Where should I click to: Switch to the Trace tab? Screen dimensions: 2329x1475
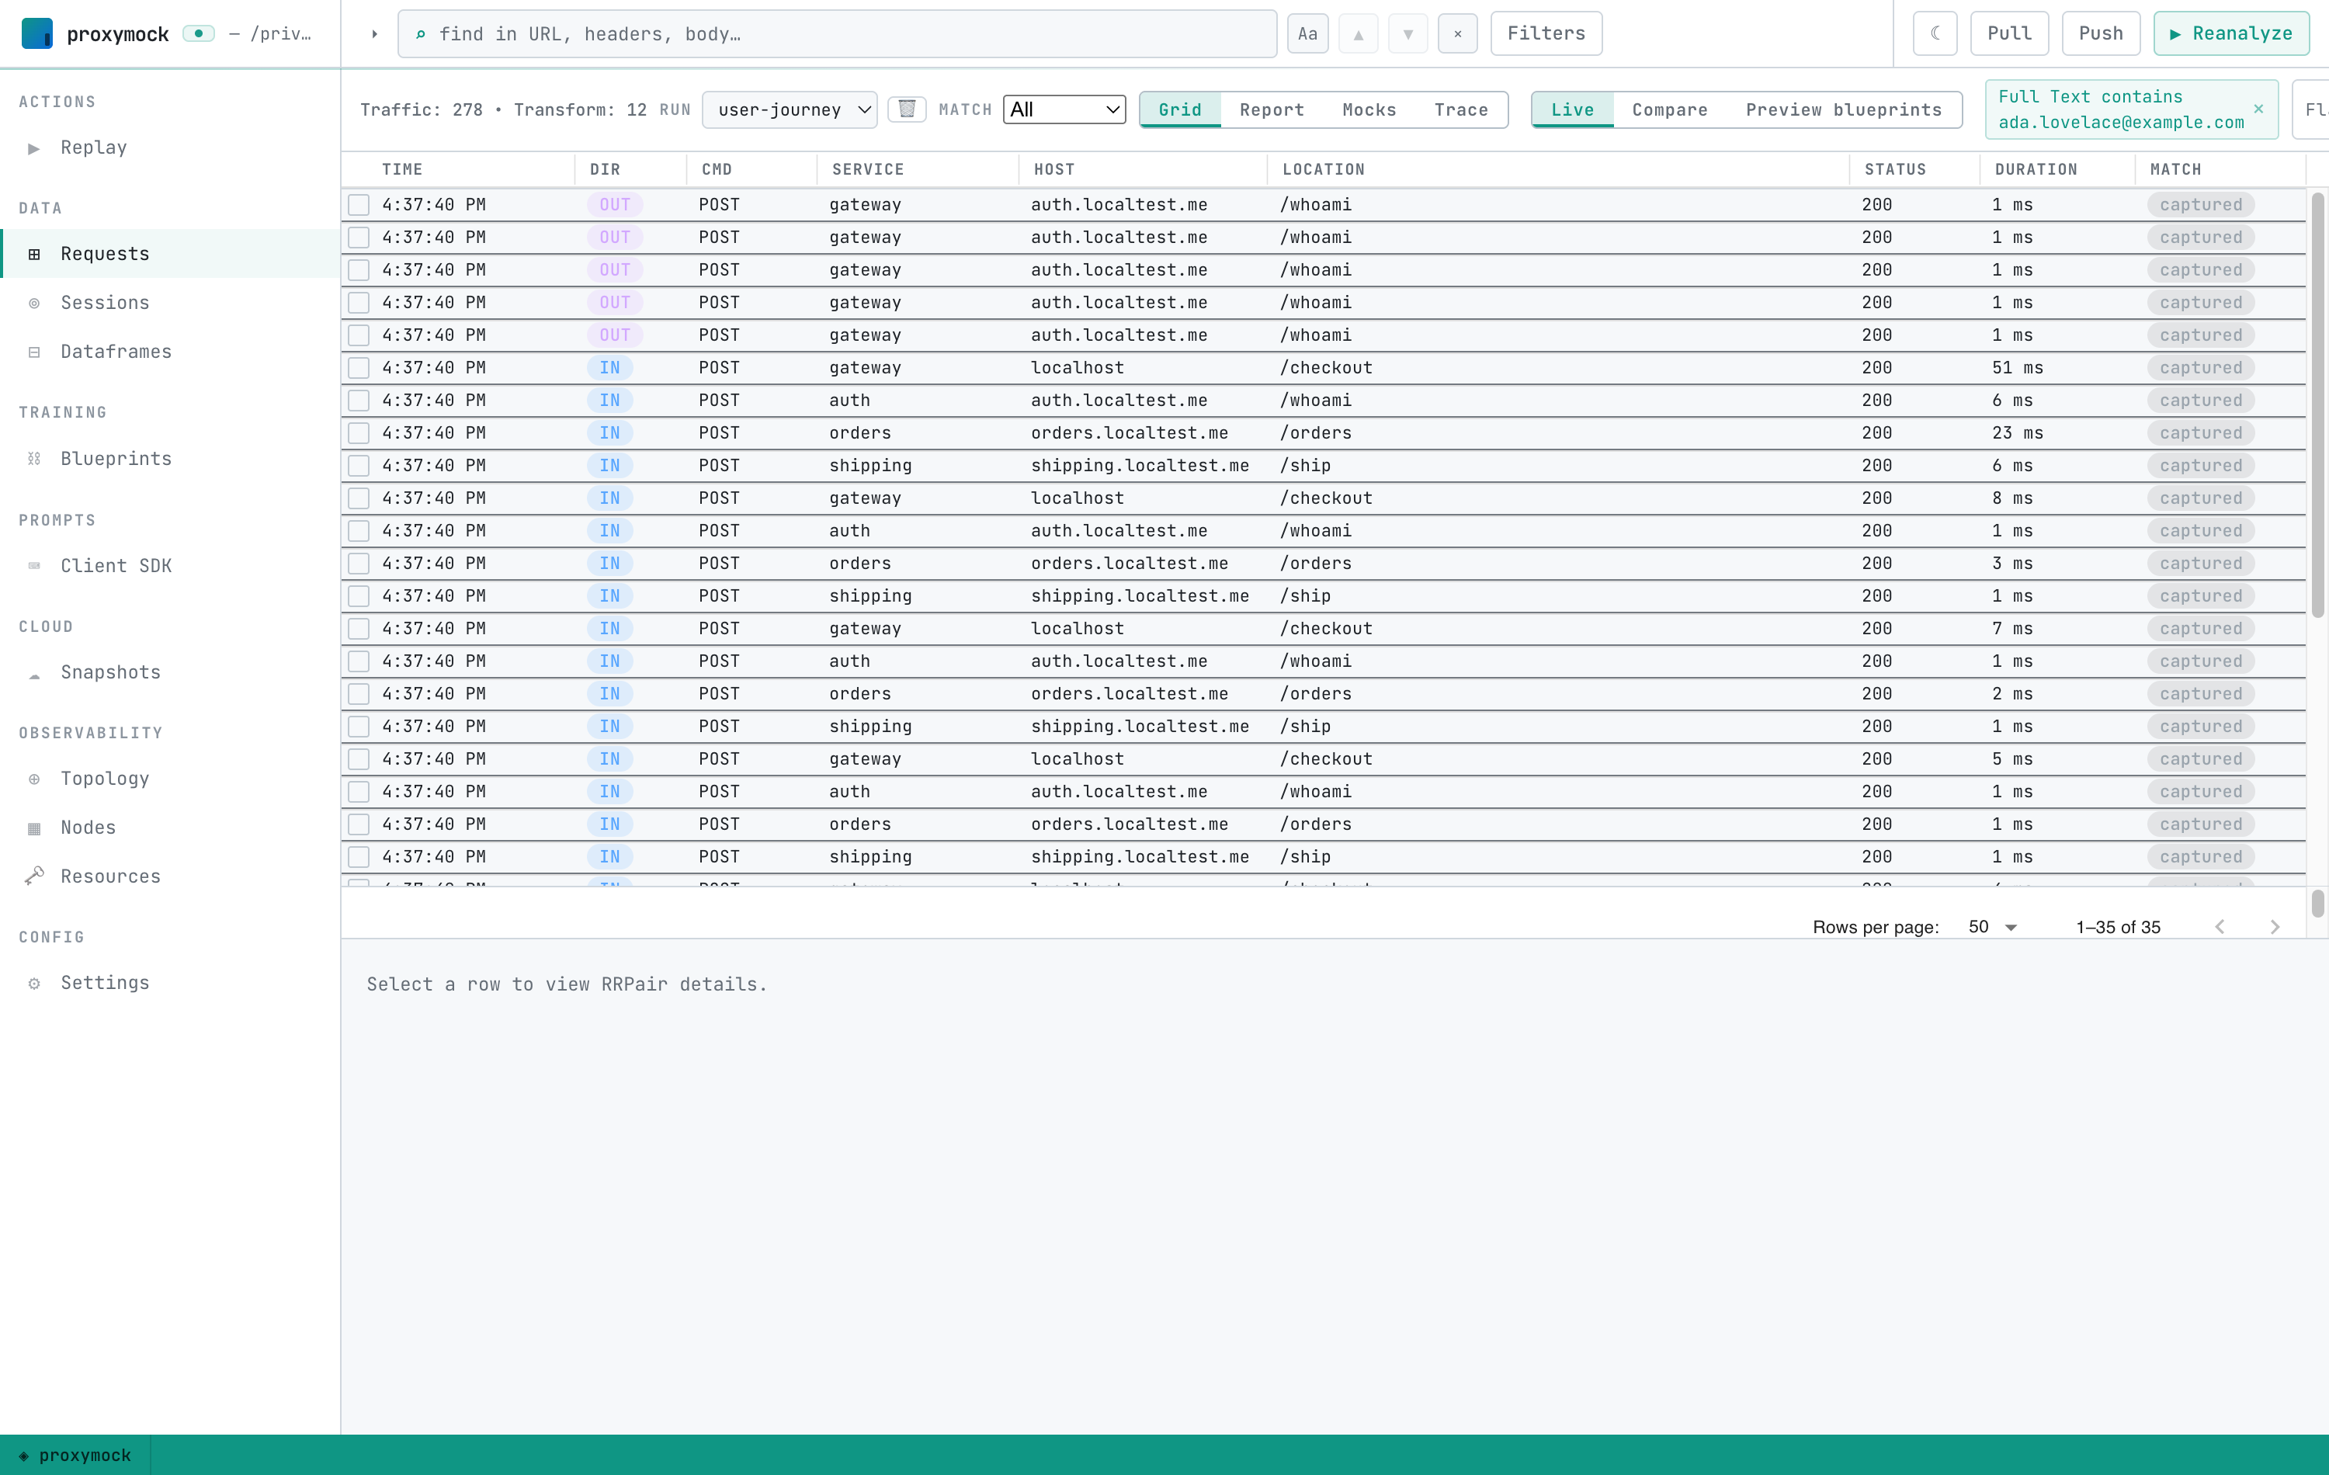coord(1460,109)
